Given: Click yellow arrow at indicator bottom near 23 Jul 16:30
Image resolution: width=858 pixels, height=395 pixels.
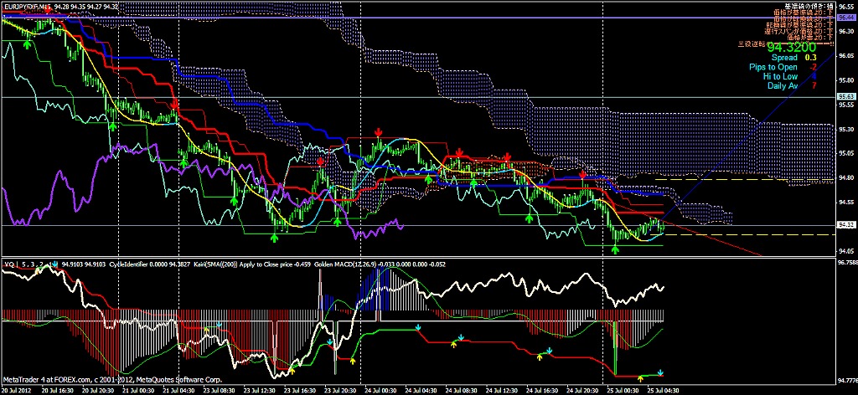Looking at the screenshot, I should pos(292,371).
